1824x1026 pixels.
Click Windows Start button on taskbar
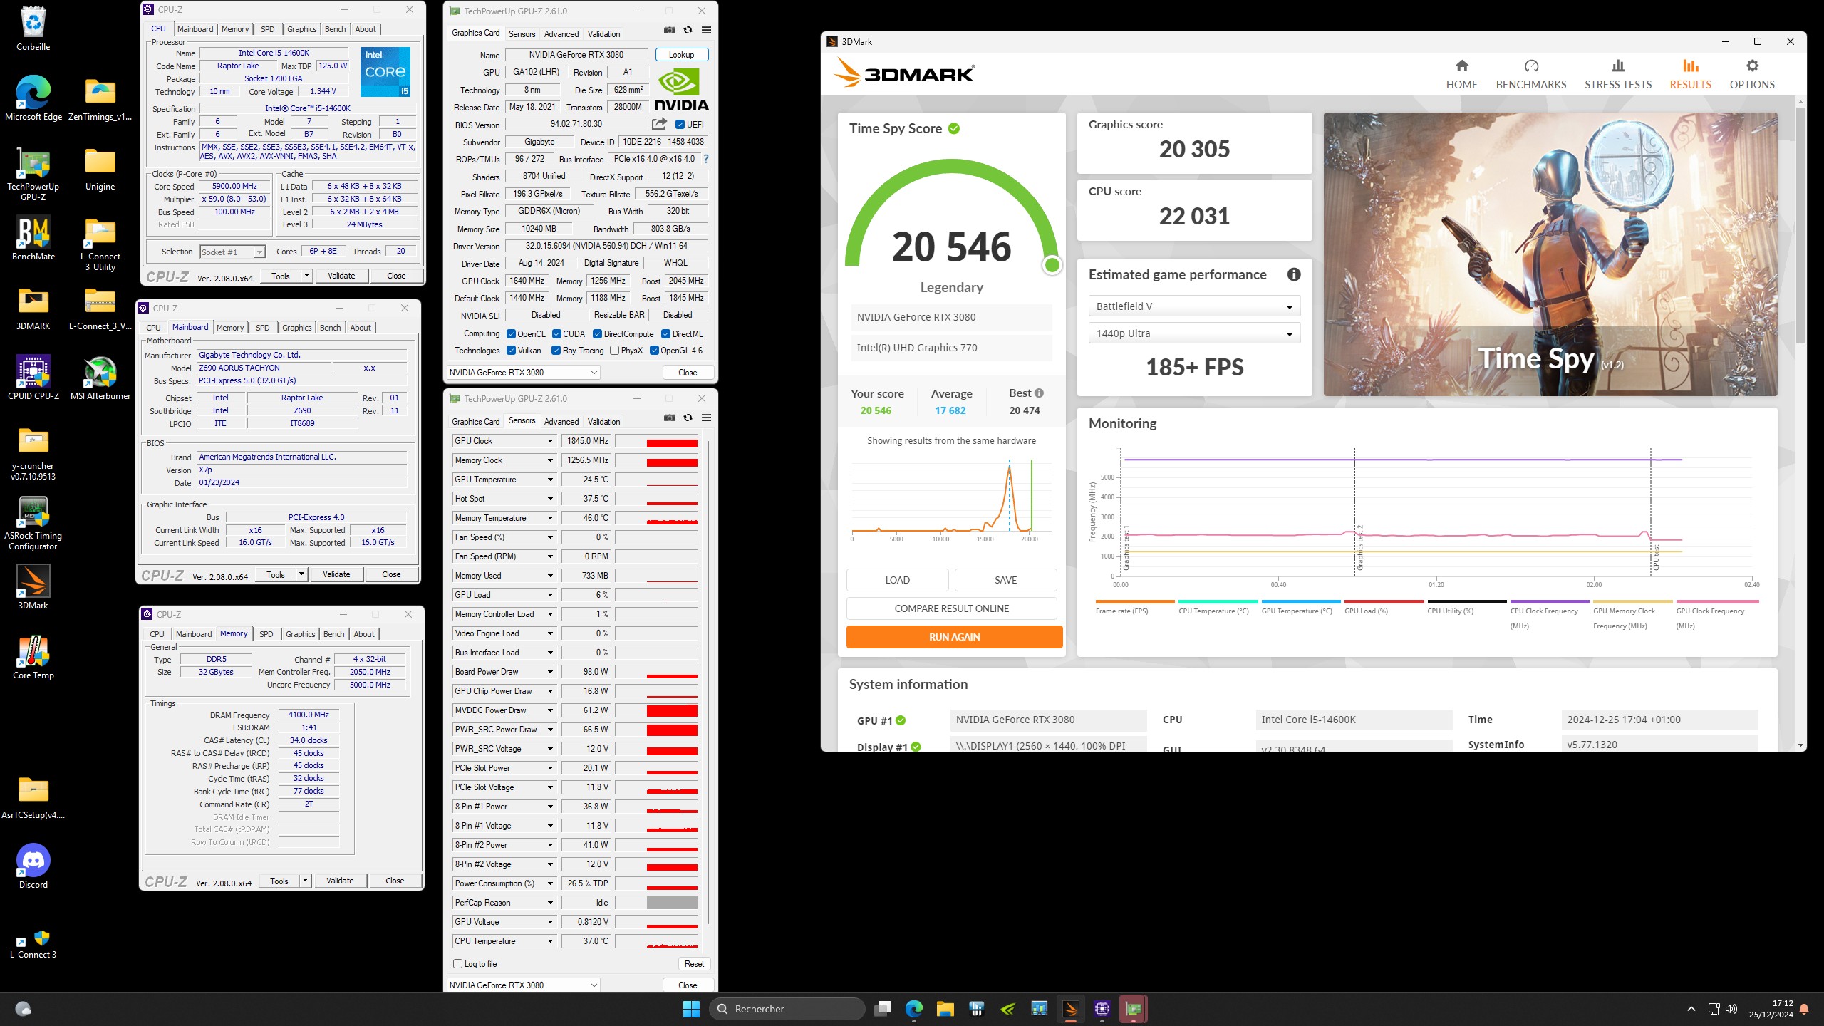click(691, 1009)
